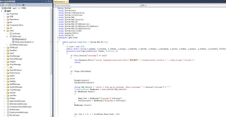This screenshot has height=117, width=226.
Task: Click 'BindAttribute();' line in code
Action: coord(82,80)
